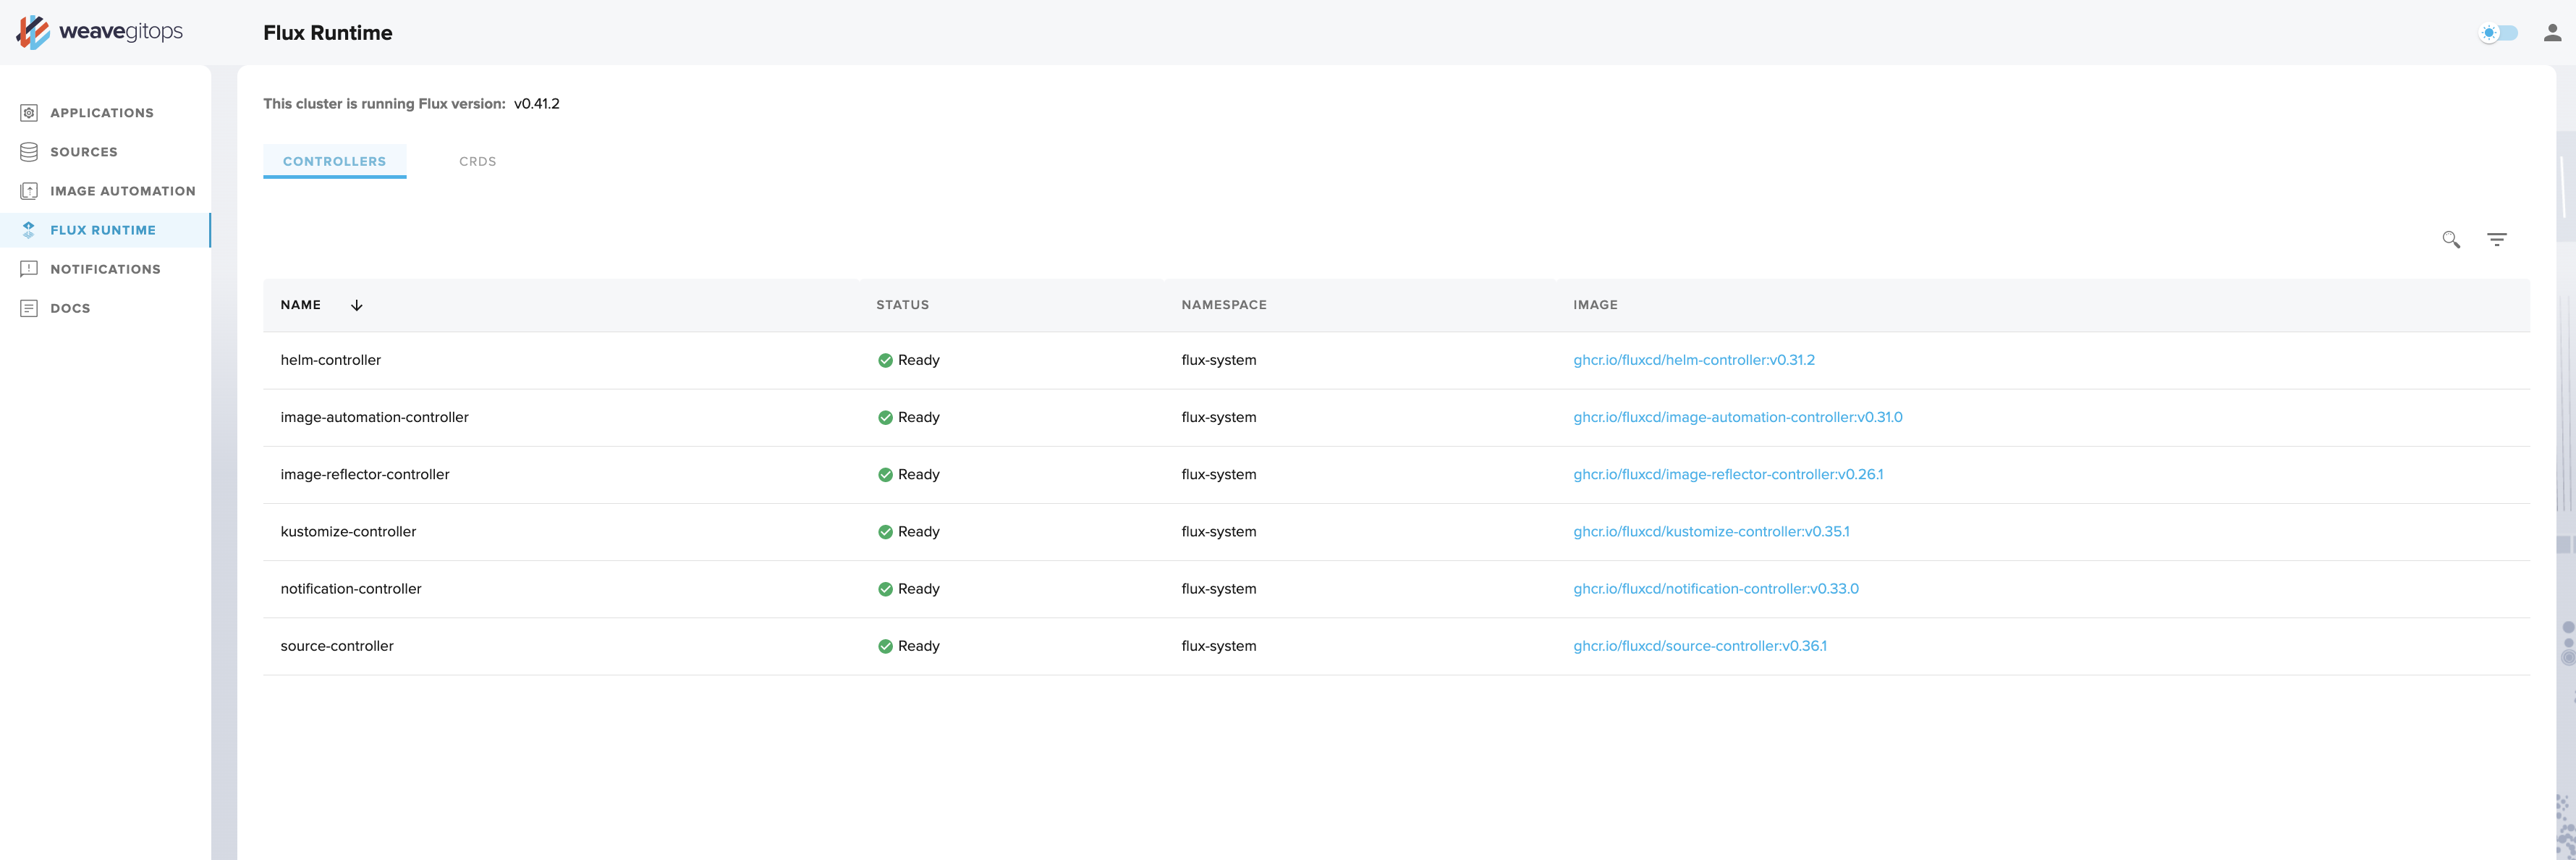Image resolution: width=2576 pixels, height=860 pixels.
Task: Open the helm-controller image link
Action: point(1693,360)
